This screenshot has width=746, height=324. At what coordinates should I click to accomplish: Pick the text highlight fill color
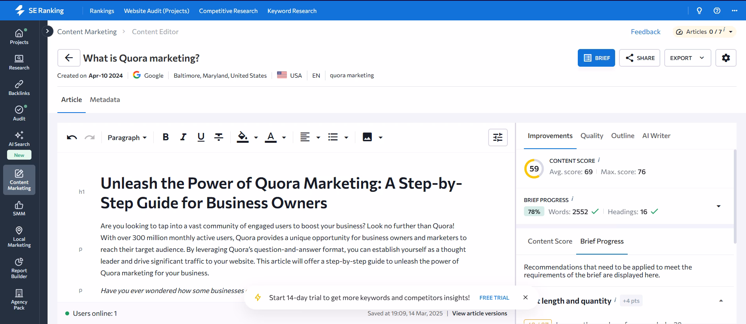tap(243, 137)
